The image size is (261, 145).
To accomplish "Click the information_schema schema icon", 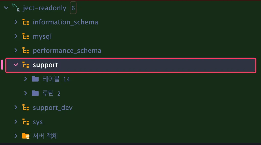I will (26, 22).
